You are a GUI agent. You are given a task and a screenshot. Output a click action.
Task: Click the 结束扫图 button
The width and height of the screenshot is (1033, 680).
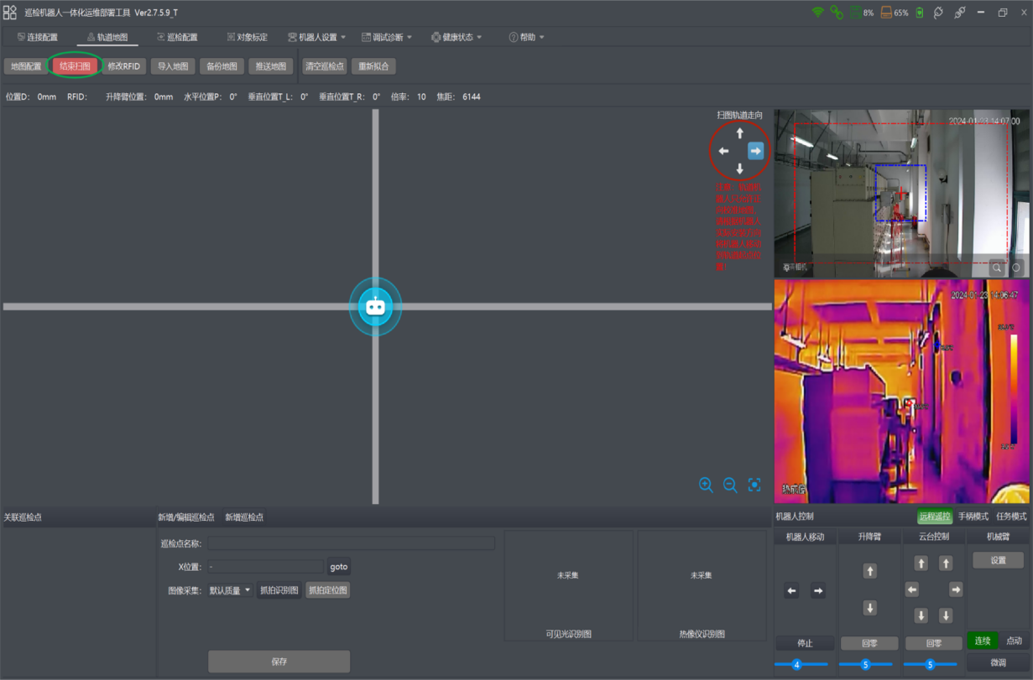75,66
